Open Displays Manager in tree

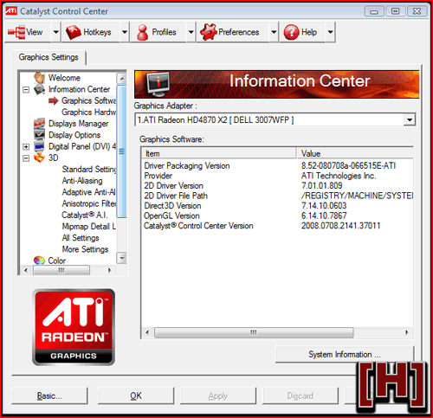tap(79, 124)
